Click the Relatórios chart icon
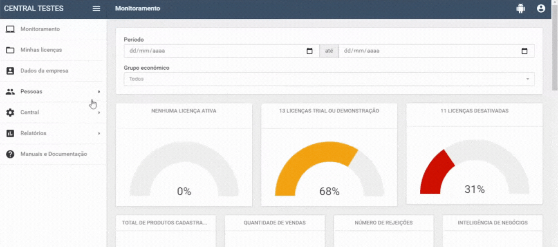558x247 pixels. (10, 133)
